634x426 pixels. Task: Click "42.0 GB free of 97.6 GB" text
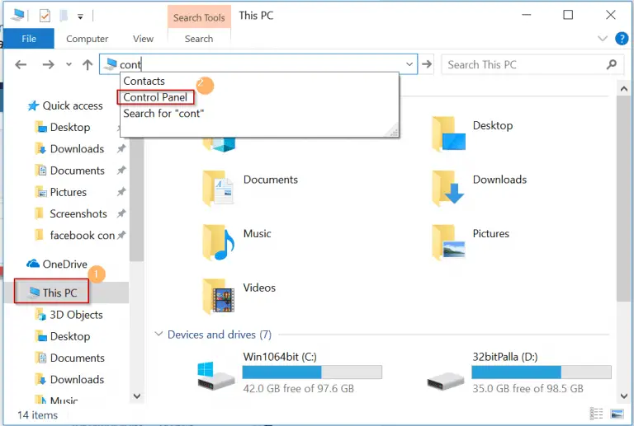(298, 388)
